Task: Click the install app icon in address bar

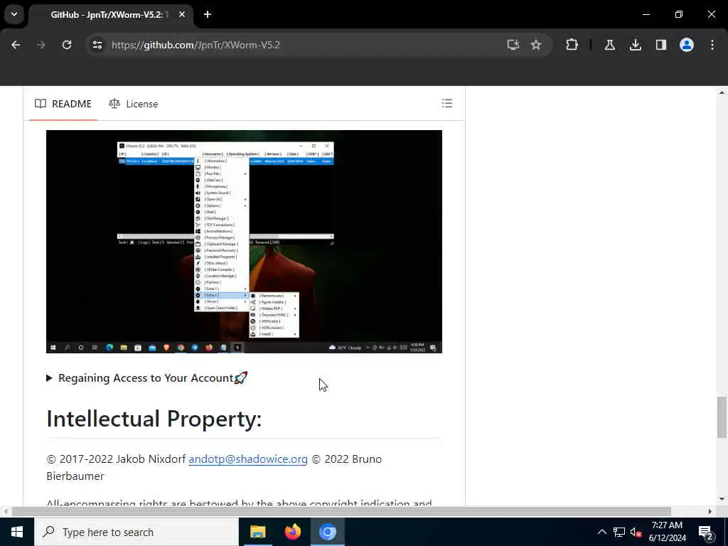Action: coord(513,45)
